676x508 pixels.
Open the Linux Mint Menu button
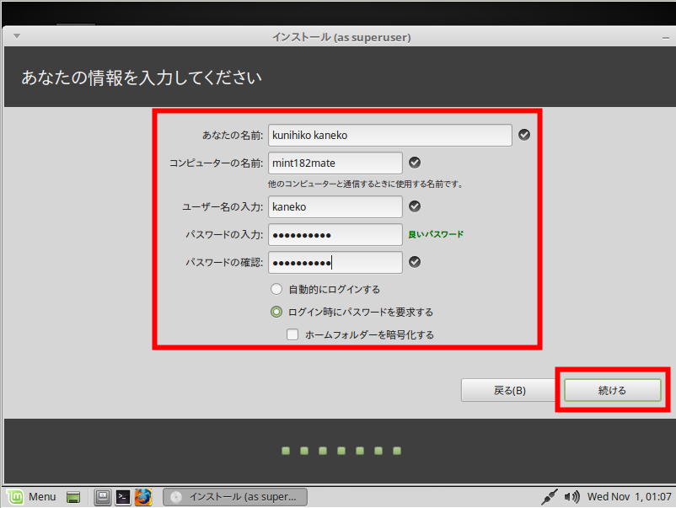pyautogui.click(x=32, y=497)
